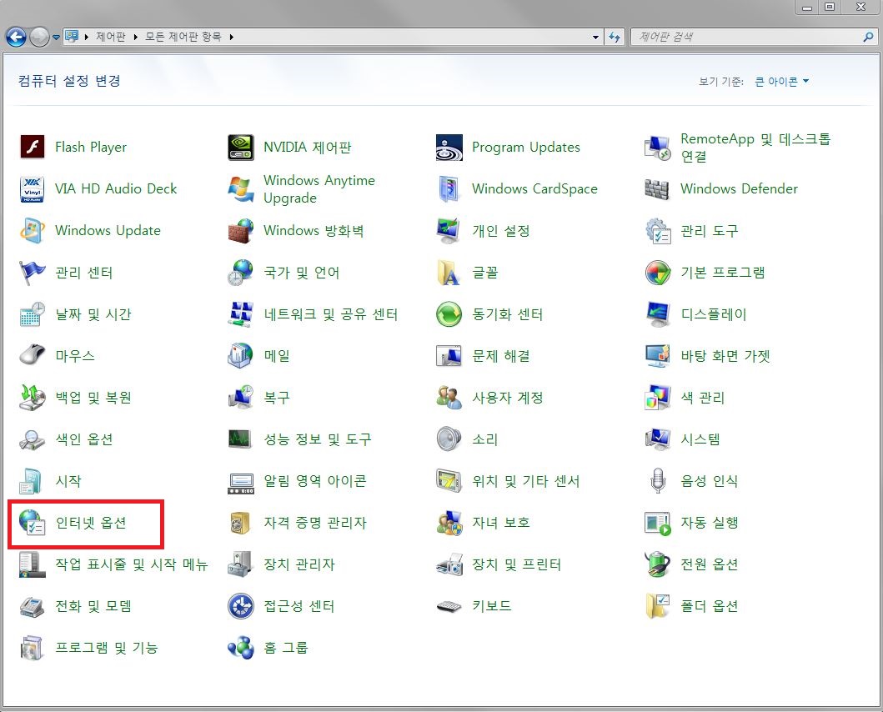The height and width of the screenshot is (712, 883).
Task: Open the 자격 증명 관리자 safe icon
Action: (x=240, y=523)
